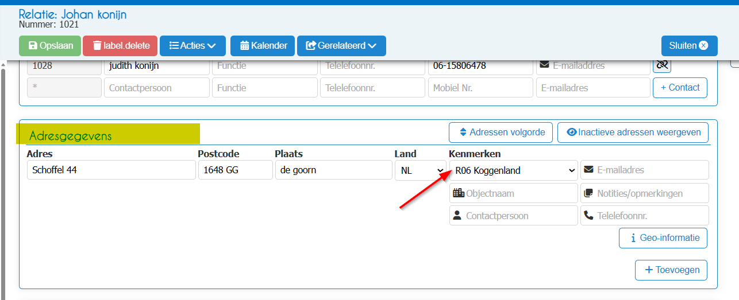Click the X icon on Sluiten button

click(703, 46)
